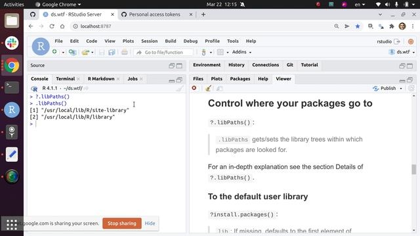
Task: Switch to the Files tab
Action: [x=198, y=79]
